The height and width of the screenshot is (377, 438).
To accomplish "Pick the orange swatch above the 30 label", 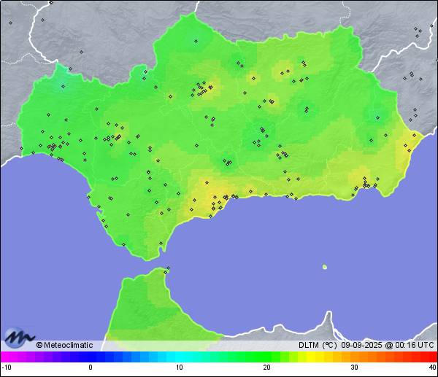I will [x=355, y=357].
